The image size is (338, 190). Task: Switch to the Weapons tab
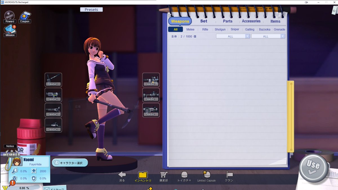tap(180, 21)
